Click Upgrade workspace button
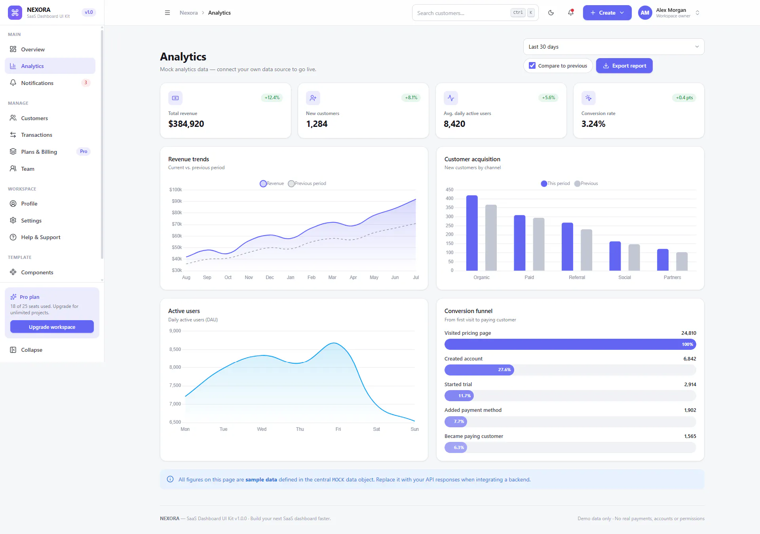Image resolution: width=760 pixels, height=534 pixels. pyautogui.click(x=52, y=327)
